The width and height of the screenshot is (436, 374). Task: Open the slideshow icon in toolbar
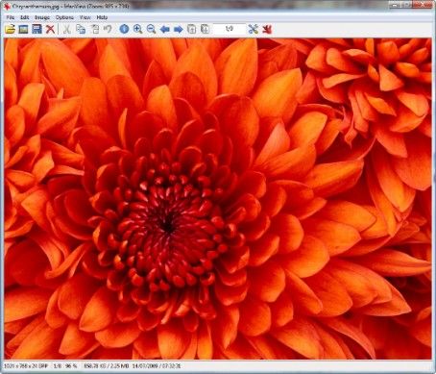pos(23,29)
